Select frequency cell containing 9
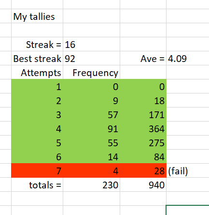Screen dimensions: 209x215 coord(91,100)
